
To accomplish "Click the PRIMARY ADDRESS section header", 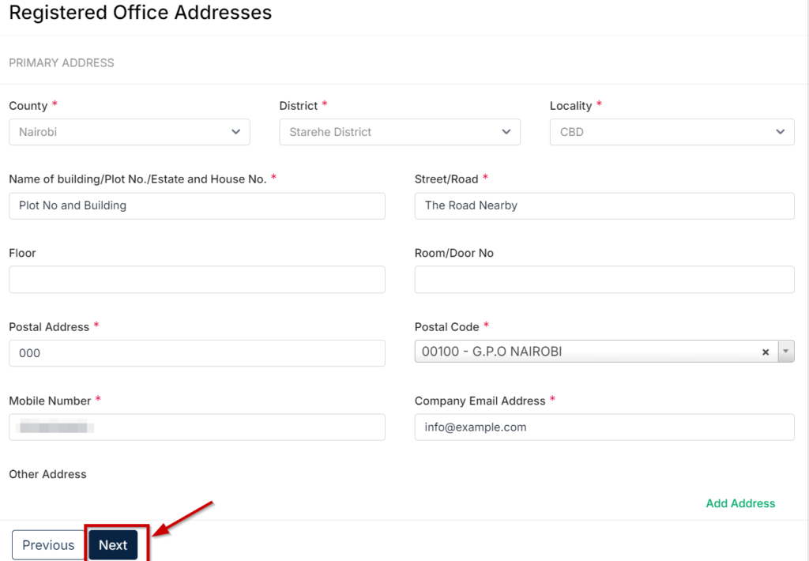I will coord(61,62).
